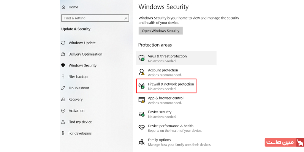
Task: Click the Home house icon
Action: click(x=63, y=7)
